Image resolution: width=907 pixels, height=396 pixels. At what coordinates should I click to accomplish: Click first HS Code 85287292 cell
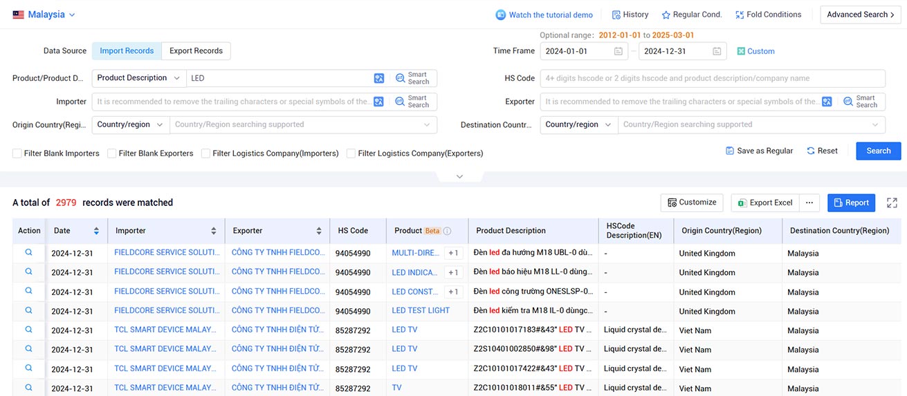click(353, 330)
